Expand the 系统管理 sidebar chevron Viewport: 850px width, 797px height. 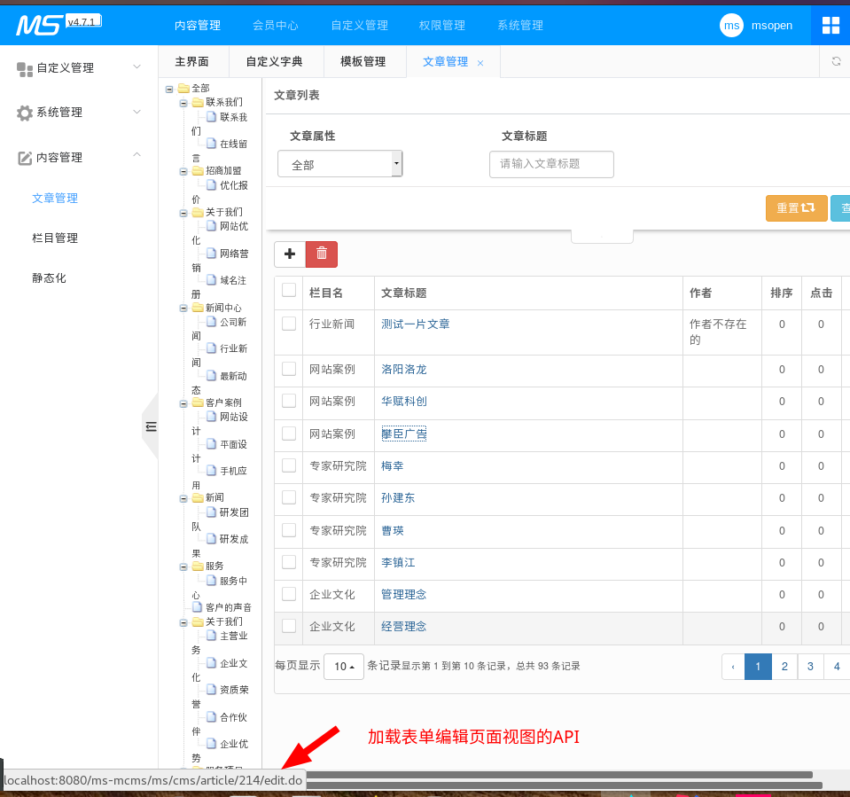click(137, 112)
